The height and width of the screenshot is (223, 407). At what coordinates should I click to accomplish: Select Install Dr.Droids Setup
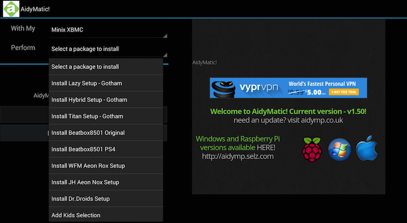[x=105, y=199]
